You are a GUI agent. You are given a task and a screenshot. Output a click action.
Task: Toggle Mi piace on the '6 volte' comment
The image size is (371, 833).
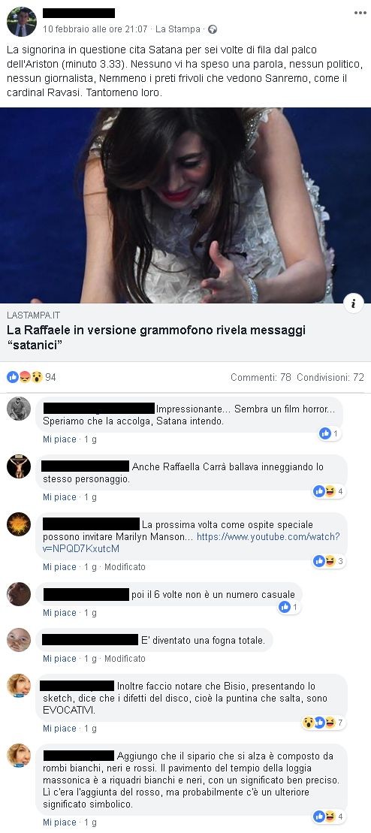[x=59, y=612]
